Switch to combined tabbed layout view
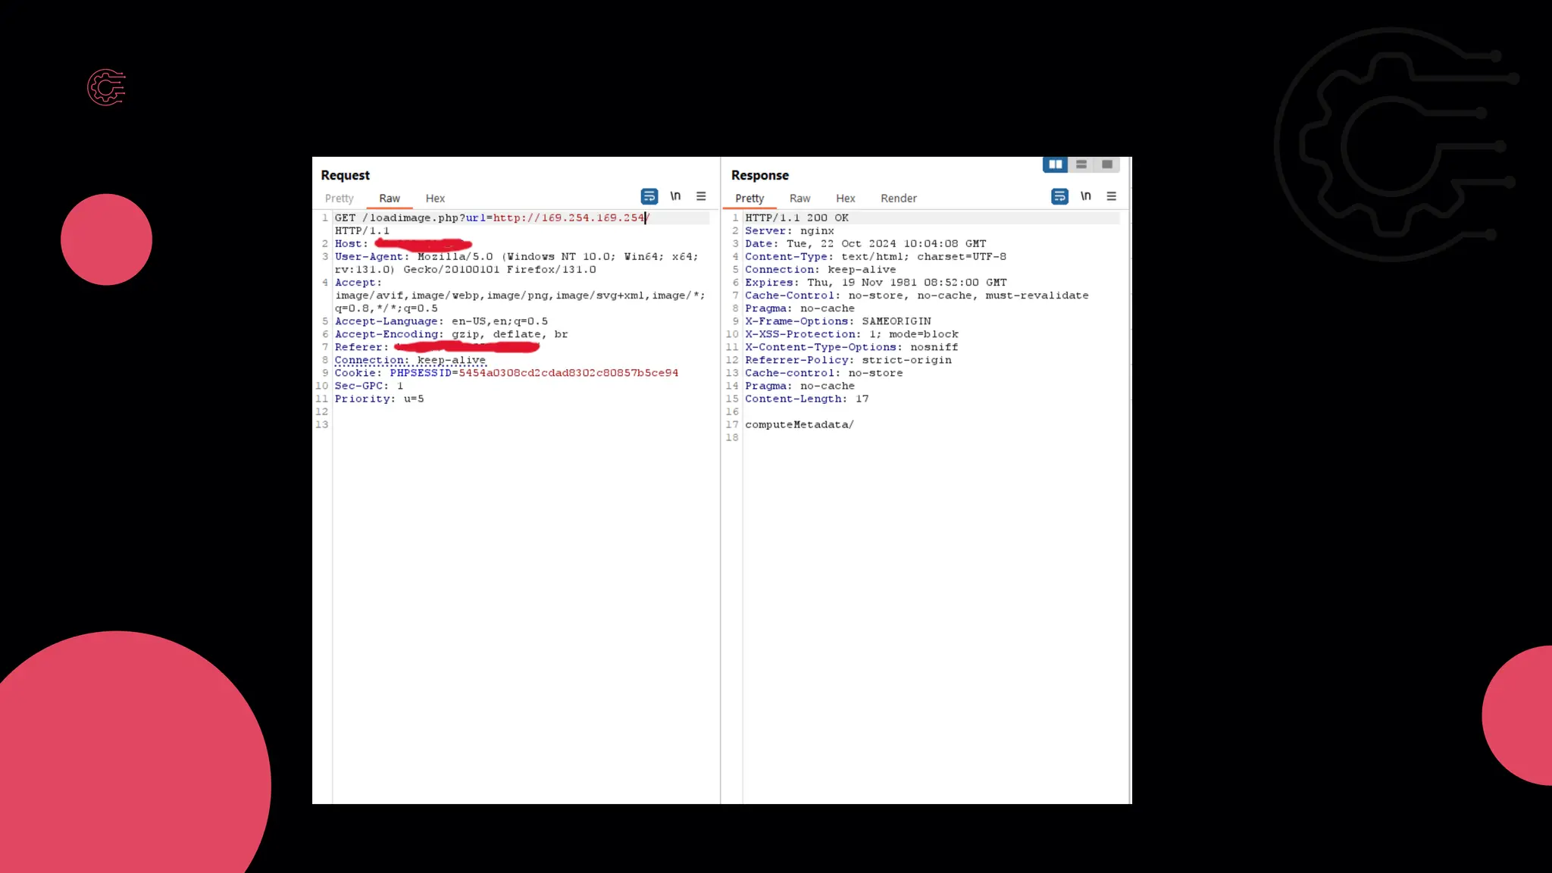Screen dimensions: 1552x873 click(x=1107, y=164)
